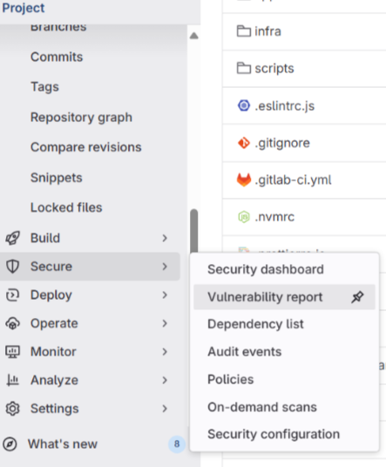The image size is (386, 467).
Task: Open the .gitlab-ci.yml file
Action: (293, 179)
